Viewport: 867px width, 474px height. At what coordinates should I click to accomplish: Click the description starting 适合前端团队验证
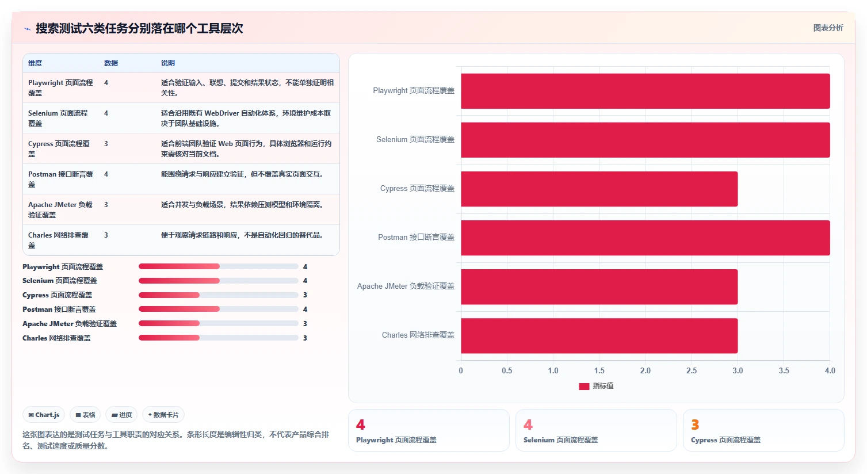point(246,148)
